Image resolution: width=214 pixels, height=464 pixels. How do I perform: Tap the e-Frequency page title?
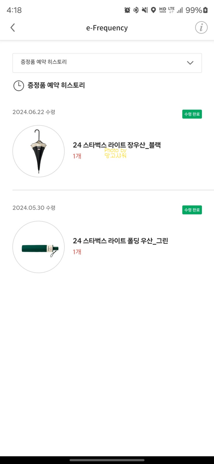click(x=107, y=28)
